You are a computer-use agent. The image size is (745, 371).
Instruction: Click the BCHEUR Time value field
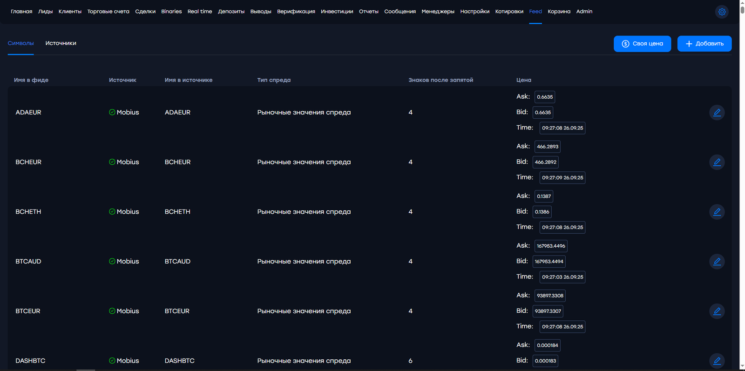[x=562, y=178]
